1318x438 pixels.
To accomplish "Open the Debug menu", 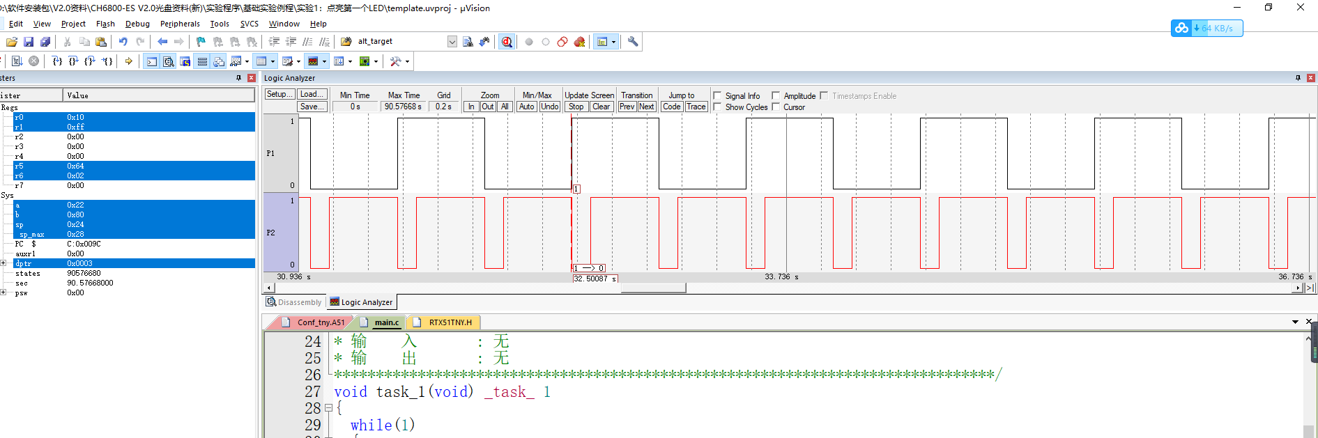I will point(137,24).
